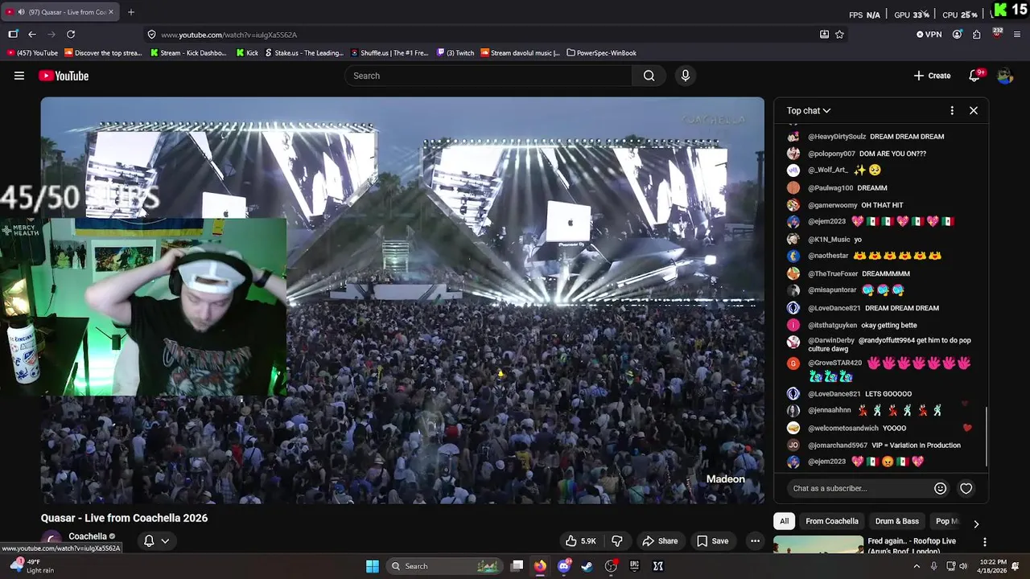Viewport: 1030px width, 579px height.
Task: Click the Windows taskbar Search box
Action: click(x=443, y=566)
